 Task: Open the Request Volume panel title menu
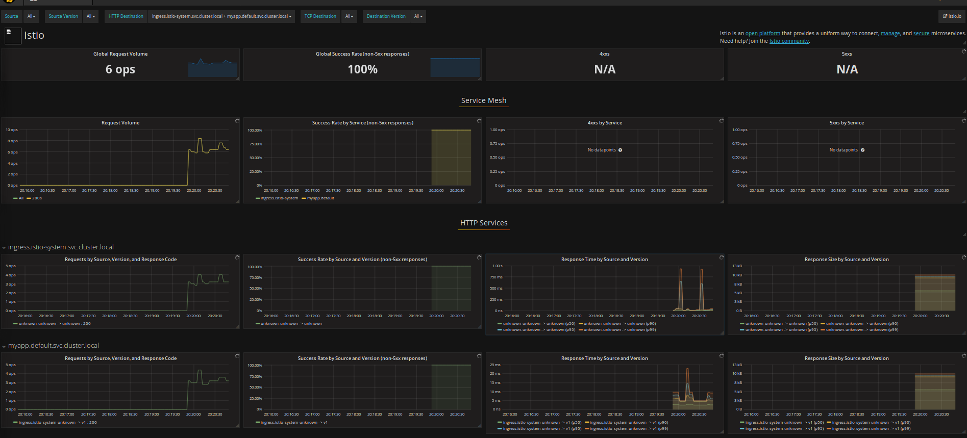click(x=120, y=123)
